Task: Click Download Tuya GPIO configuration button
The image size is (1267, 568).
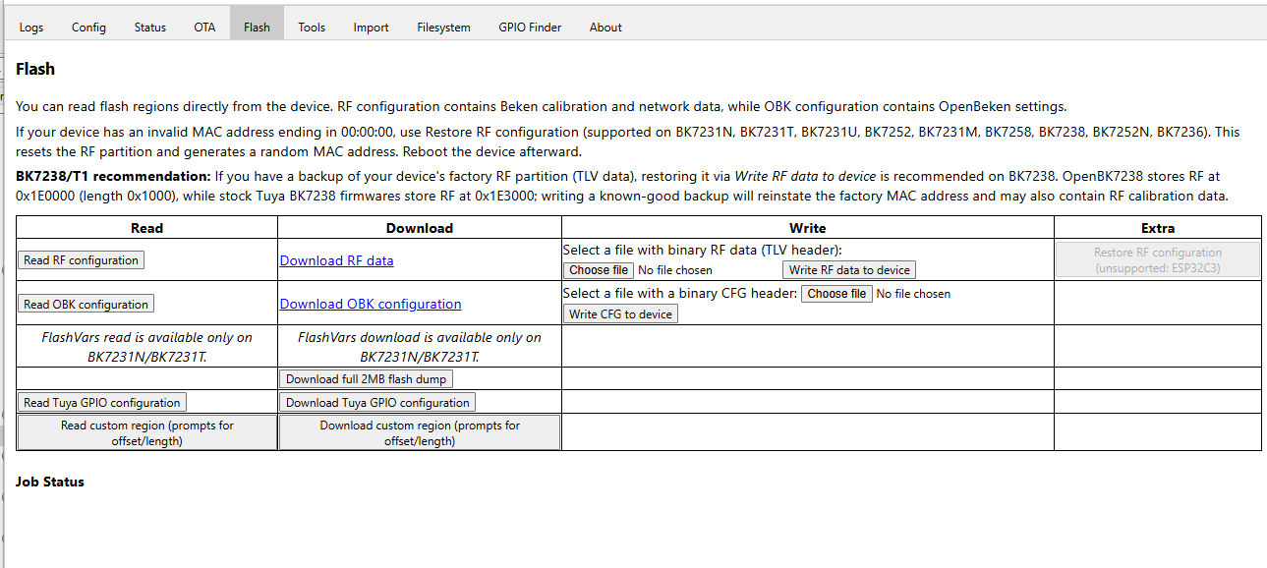Action: click(377, 403)
